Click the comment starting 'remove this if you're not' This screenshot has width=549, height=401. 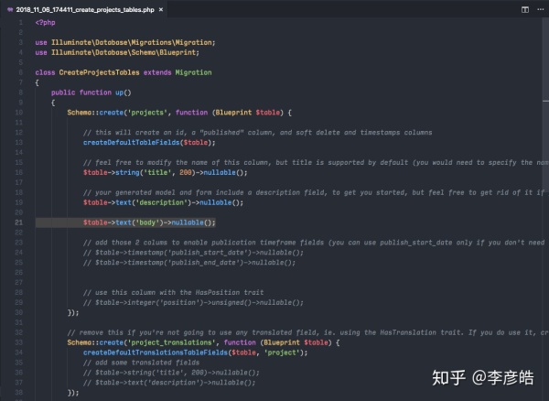[308, 332]
